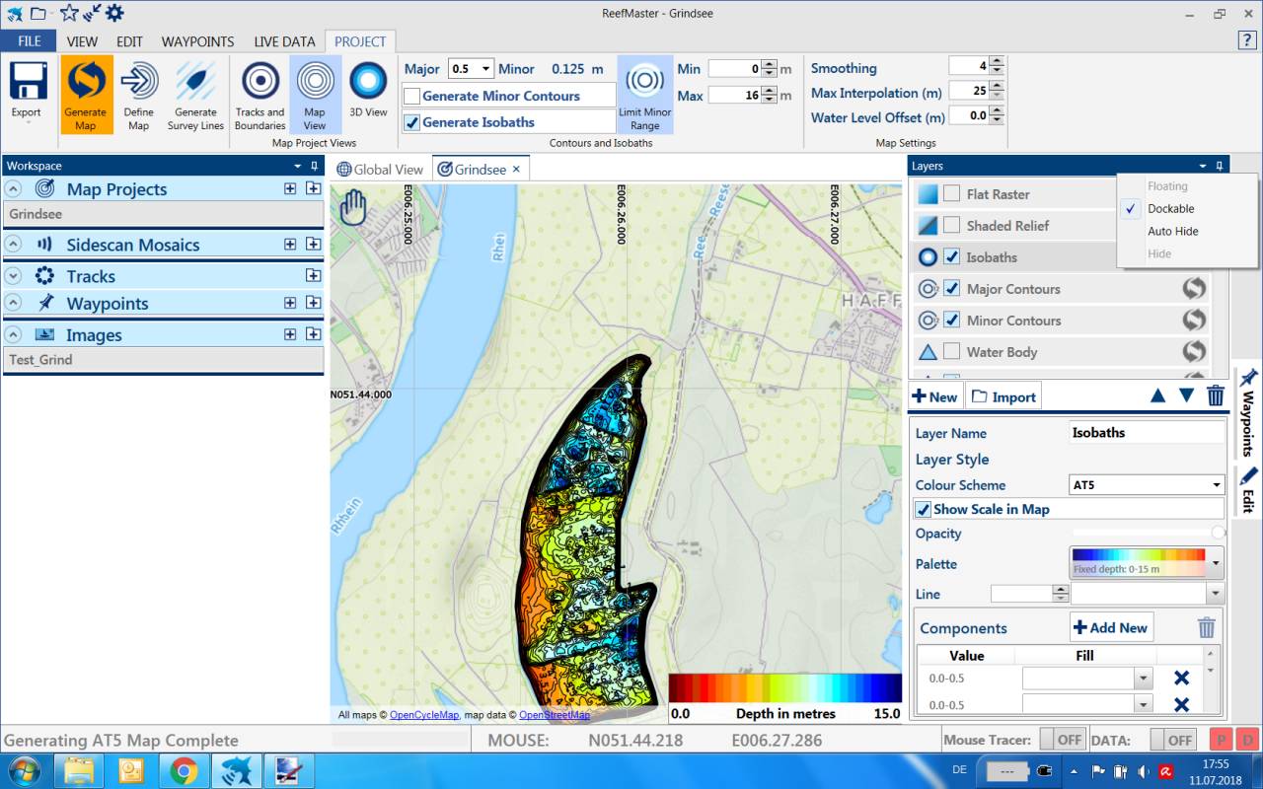This screenshot has width=1263, height=789.
Task: Open Tracks and Boundaries view
Action: (260, 82)
